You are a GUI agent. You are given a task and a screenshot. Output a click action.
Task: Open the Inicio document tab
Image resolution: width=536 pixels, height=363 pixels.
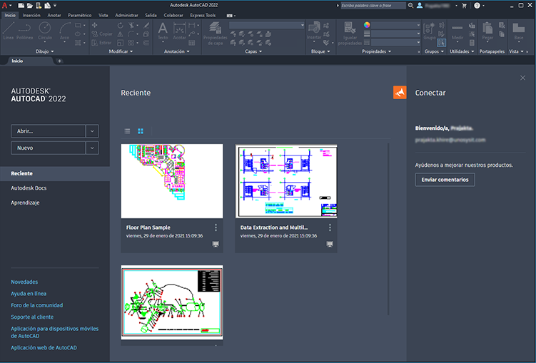tap(17, 61)
